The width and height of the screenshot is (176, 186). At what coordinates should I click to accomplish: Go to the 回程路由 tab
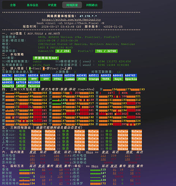pos(92,5)
